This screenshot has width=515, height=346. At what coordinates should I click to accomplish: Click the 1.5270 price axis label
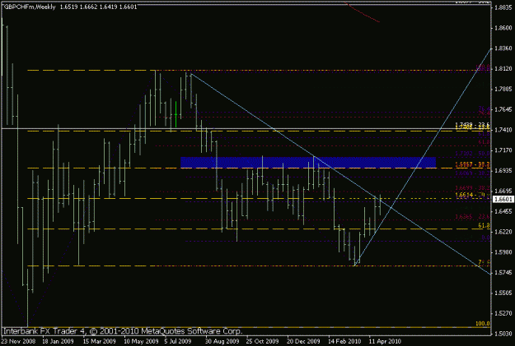(503, 314)
